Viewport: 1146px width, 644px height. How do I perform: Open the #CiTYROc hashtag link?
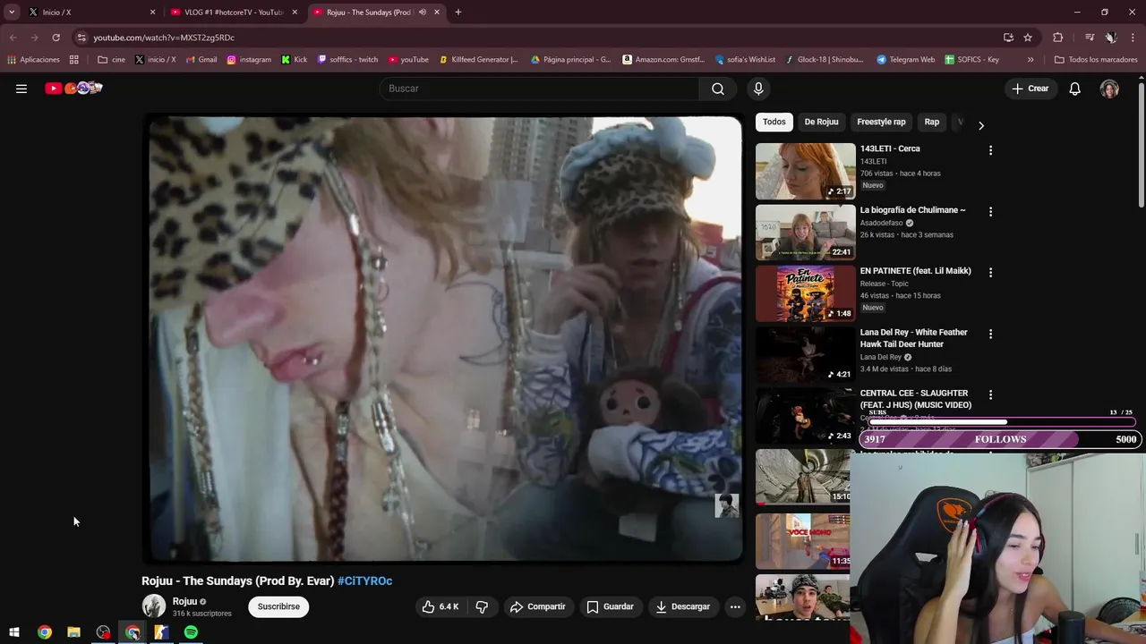tap(365, 581)
